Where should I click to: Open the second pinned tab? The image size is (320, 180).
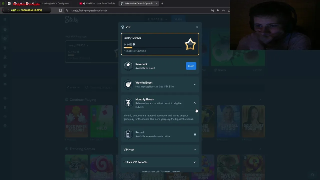point(9,3)
